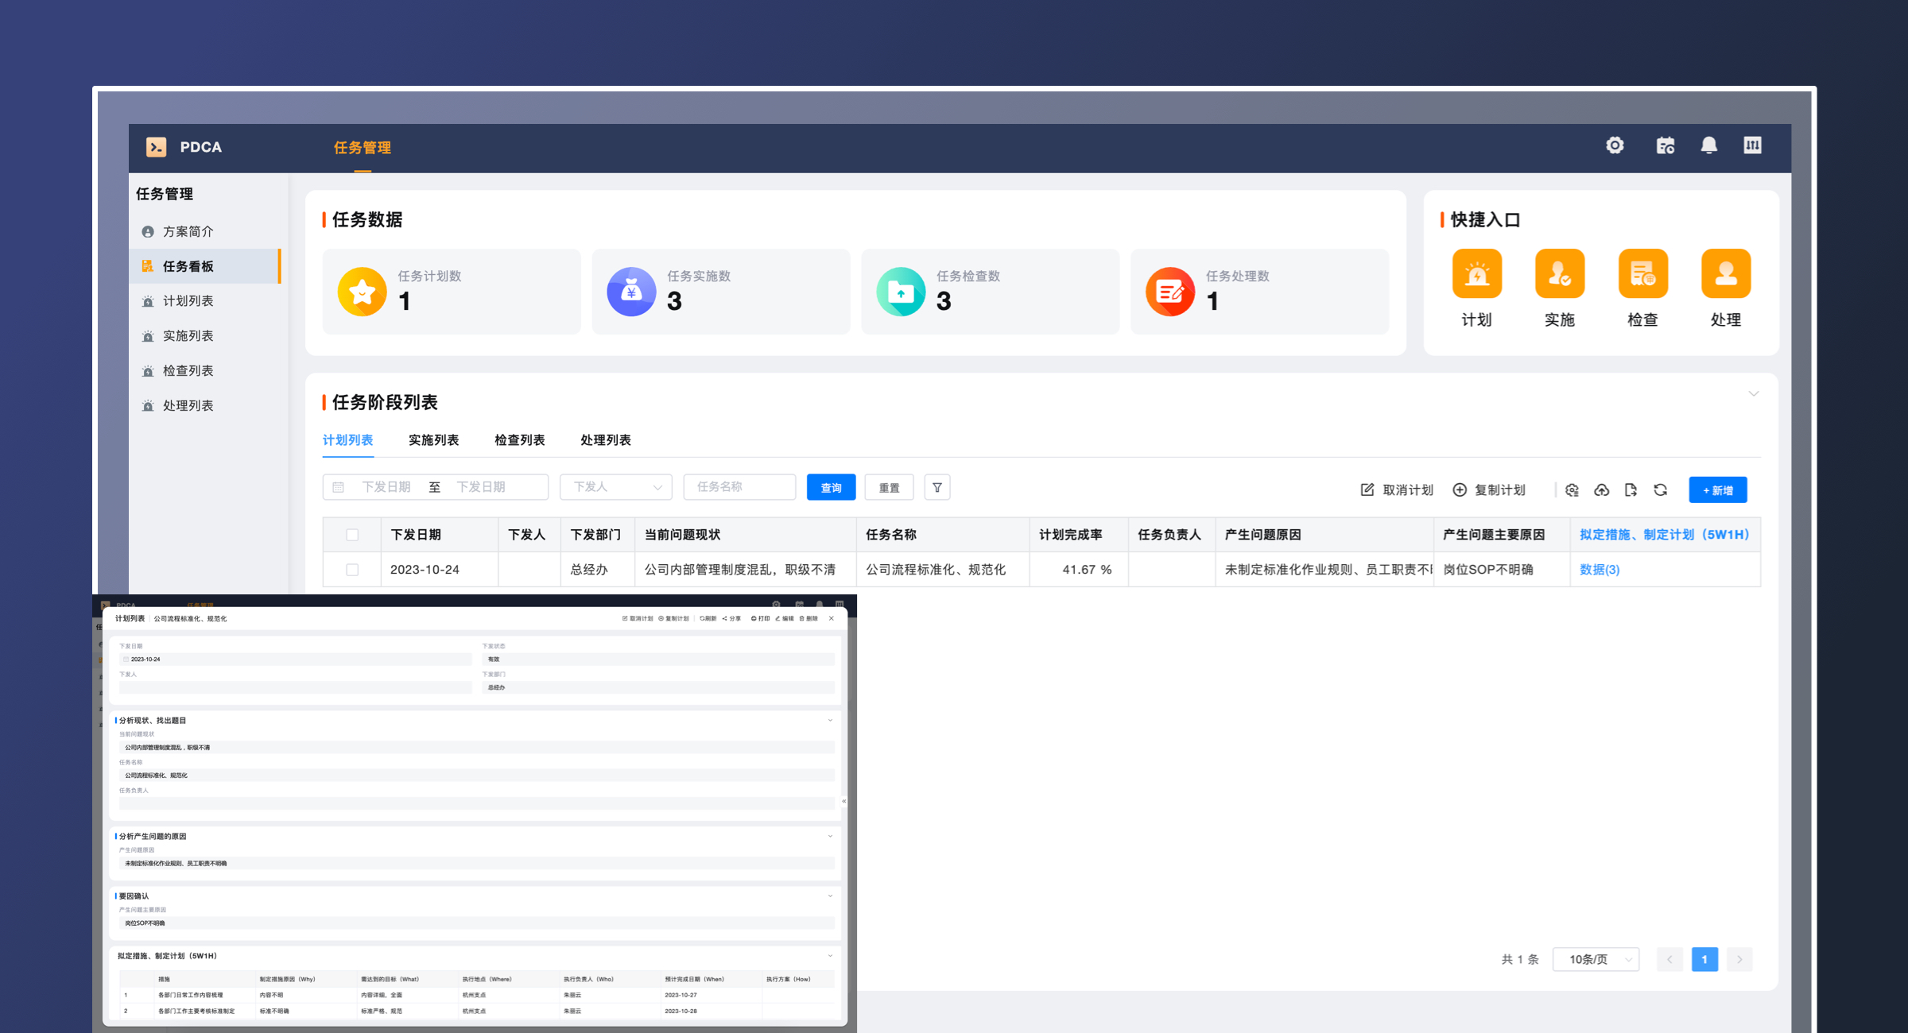Image resolution: width=1908 pixels, height=1033 pixels.
Task: Refresh the plan list table
Action: click(x=1660, y=490)
